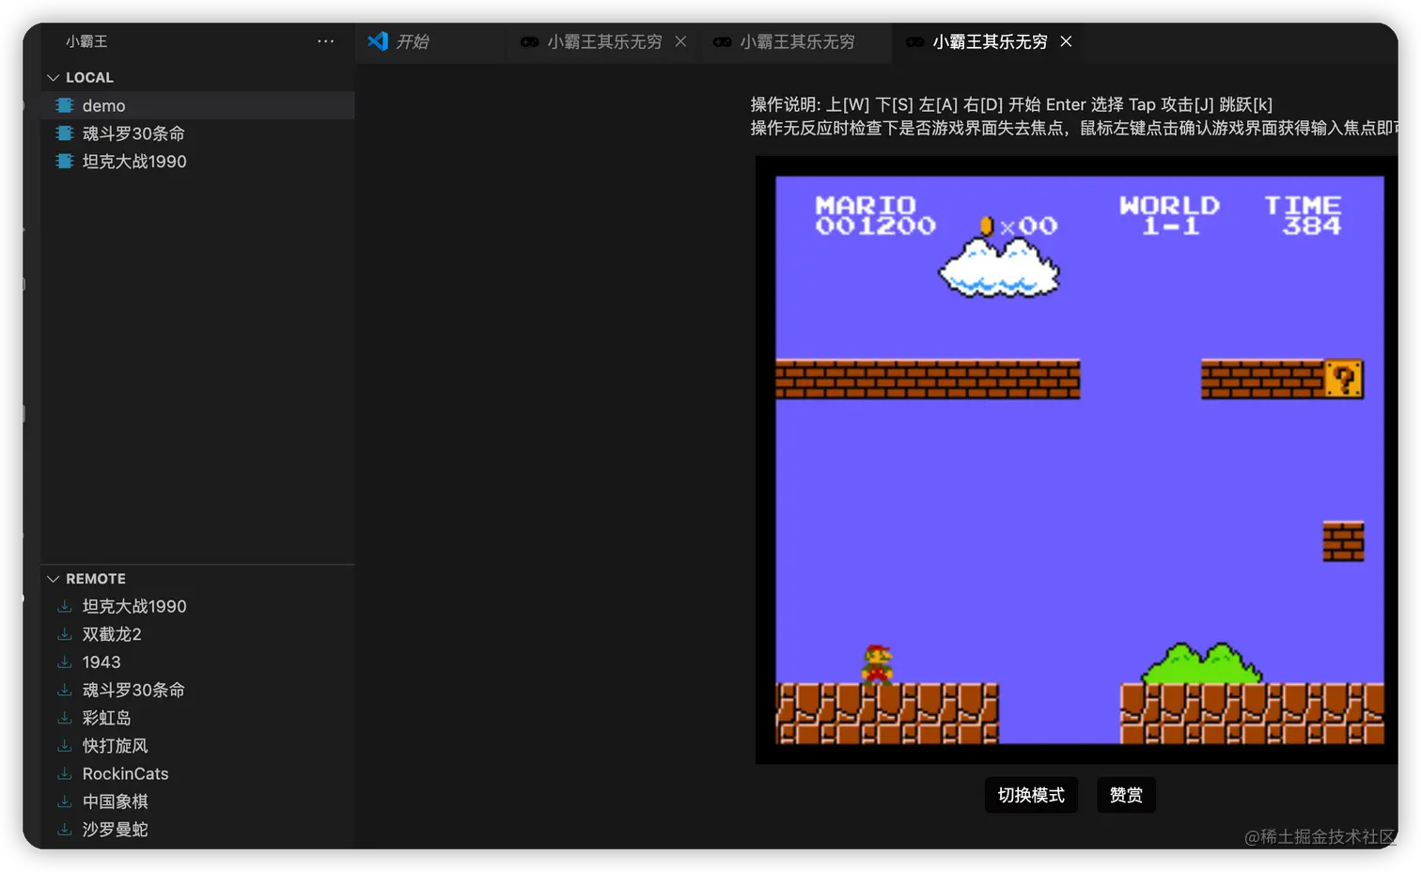Viewport: 1421px width, 872px height.
Task: Close the active 小霸王其乐无穷 tab
Action: pos(1066,41)
